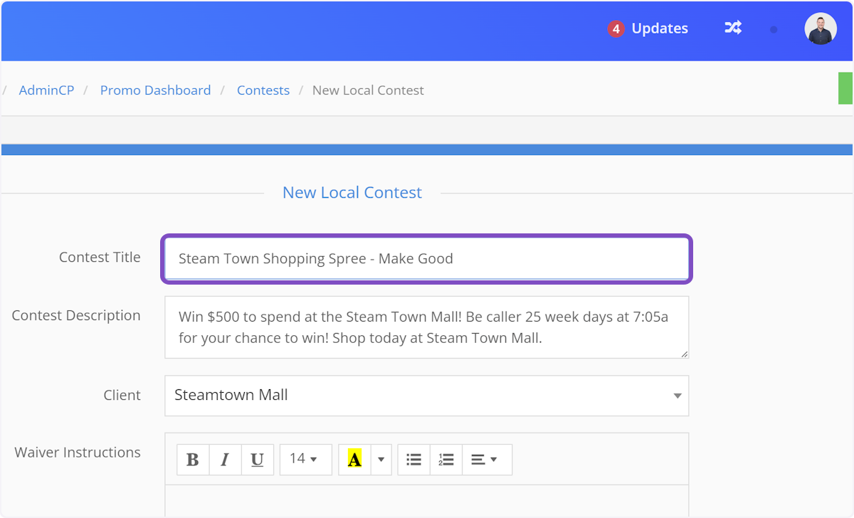This screenshot has width=854, height=518.
Task: Toggle underline in the waiver editor
Action: click(x=257, y=460)
